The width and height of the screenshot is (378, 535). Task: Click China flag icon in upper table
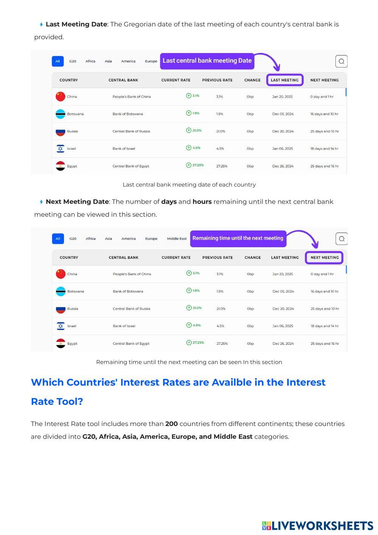pos(60,96)
